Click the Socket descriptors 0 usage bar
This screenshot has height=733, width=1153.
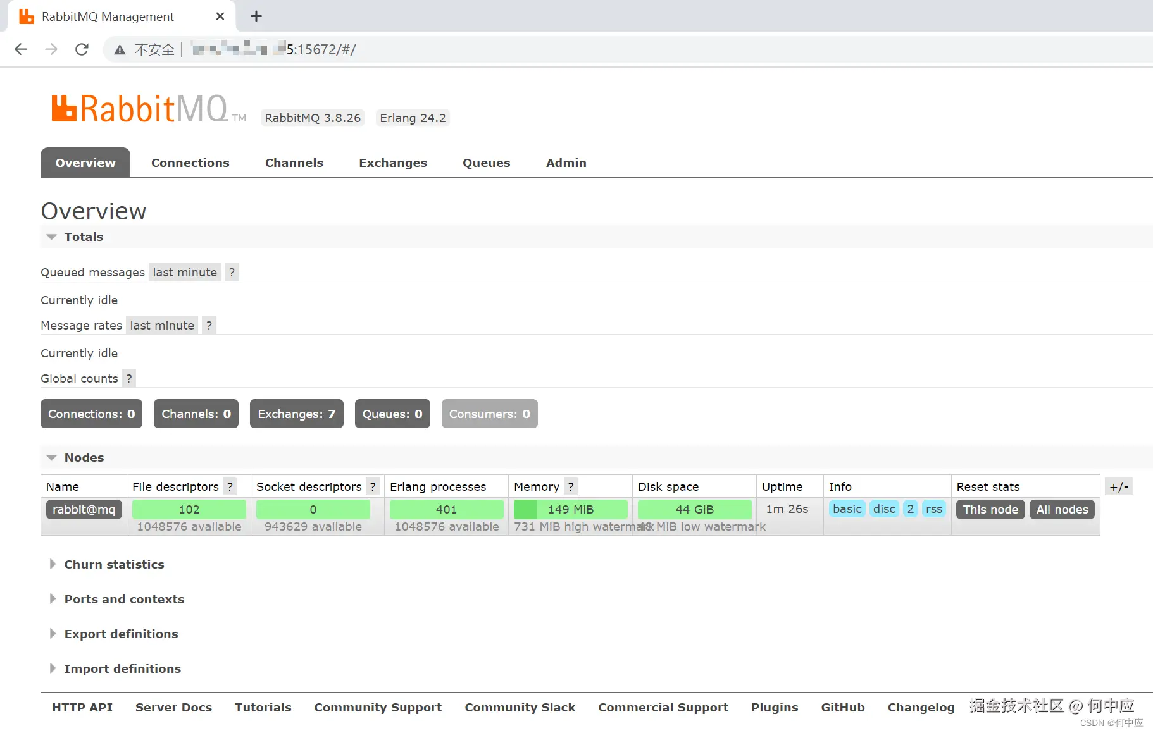click(313, 510)
